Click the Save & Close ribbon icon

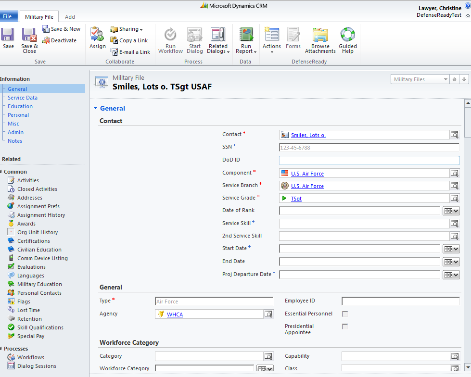click(29, 35)
